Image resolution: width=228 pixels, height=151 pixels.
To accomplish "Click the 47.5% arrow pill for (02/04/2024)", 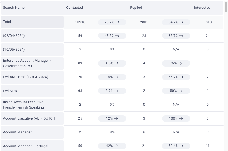I will pyautogui.click(x=112, y=36).
